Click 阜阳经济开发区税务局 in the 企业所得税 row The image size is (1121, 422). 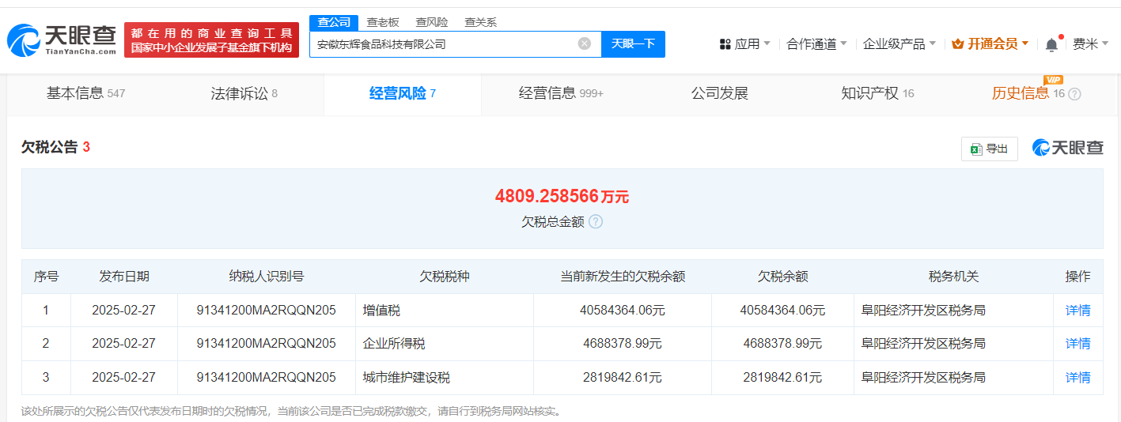coord(923,344)
